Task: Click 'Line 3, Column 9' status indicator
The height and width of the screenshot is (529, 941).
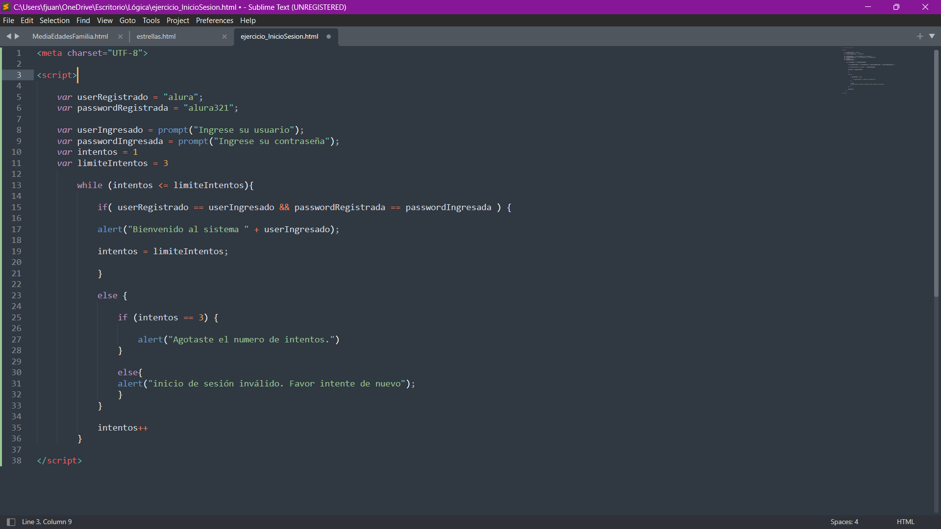Action: pos(47,522)
